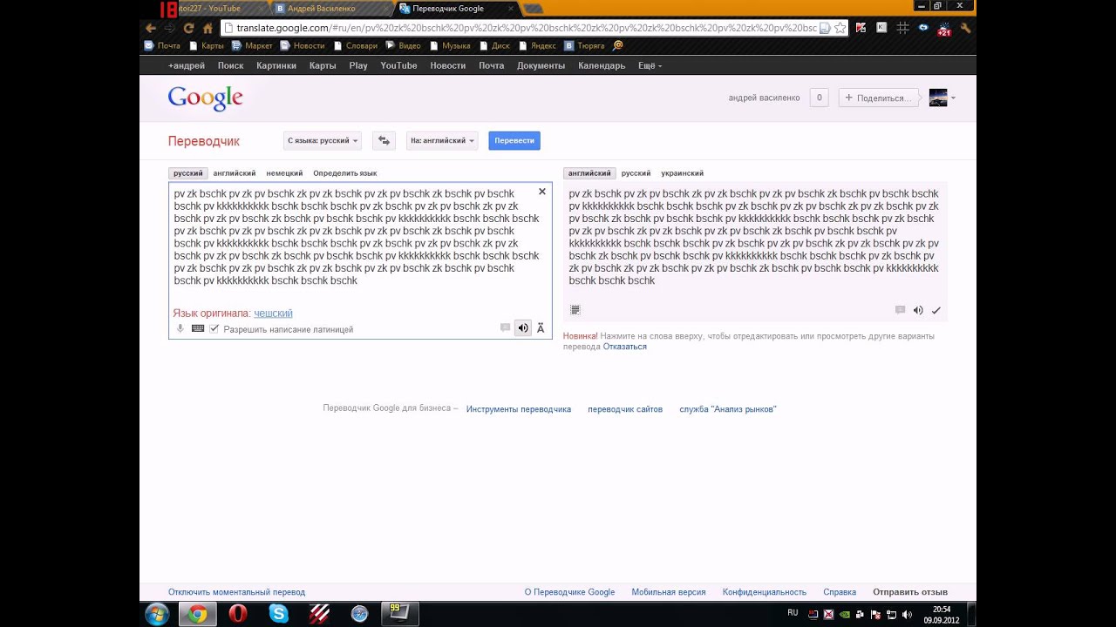Swap source and target languages
The width and height of the screenshot is (1116, 627).
coord(384,140)
